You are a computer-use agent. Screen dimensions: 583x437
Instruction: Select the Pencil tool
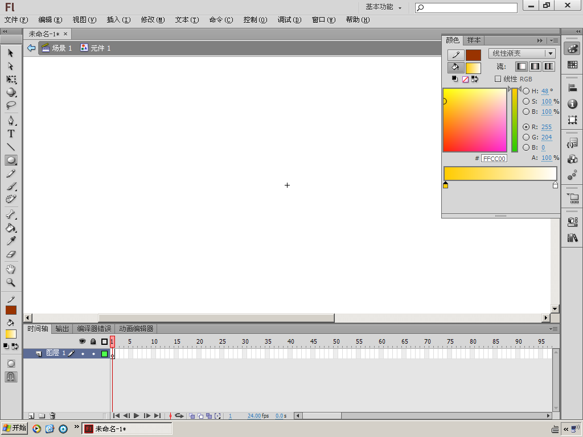[11, 174]
